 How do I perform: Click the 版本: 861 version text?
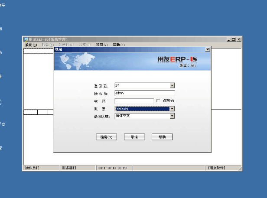(188, 65)
